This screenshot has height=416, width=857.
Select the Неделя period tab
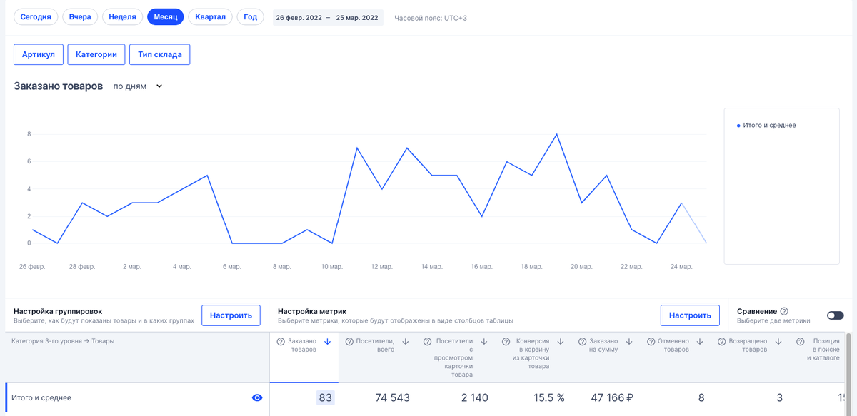(x=122, y=17)
